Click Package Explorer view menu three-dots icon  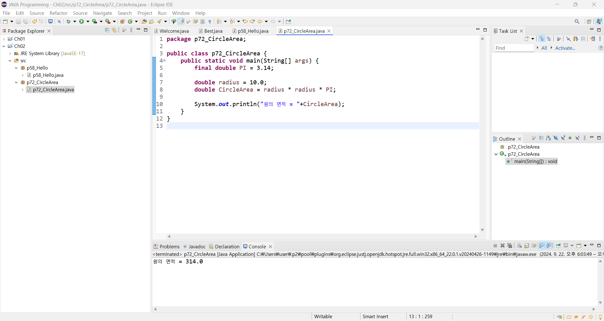tap(131, 30)
